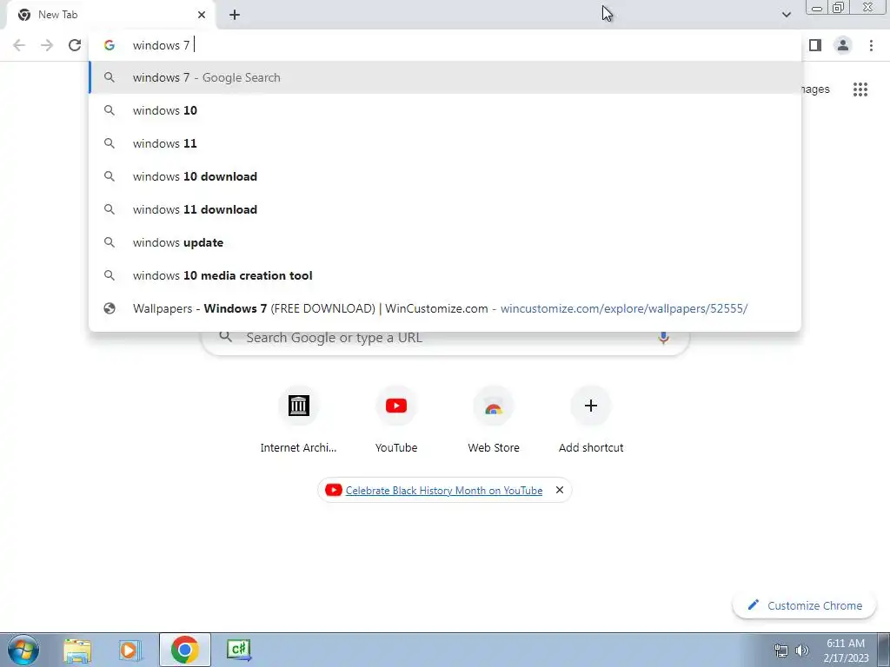Click the Chrome forward arrow button
The image size is (890, 667).
(47, 45)
